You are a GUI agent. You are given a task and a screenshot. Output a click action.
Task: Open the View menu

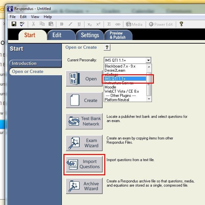pos(35,17)
